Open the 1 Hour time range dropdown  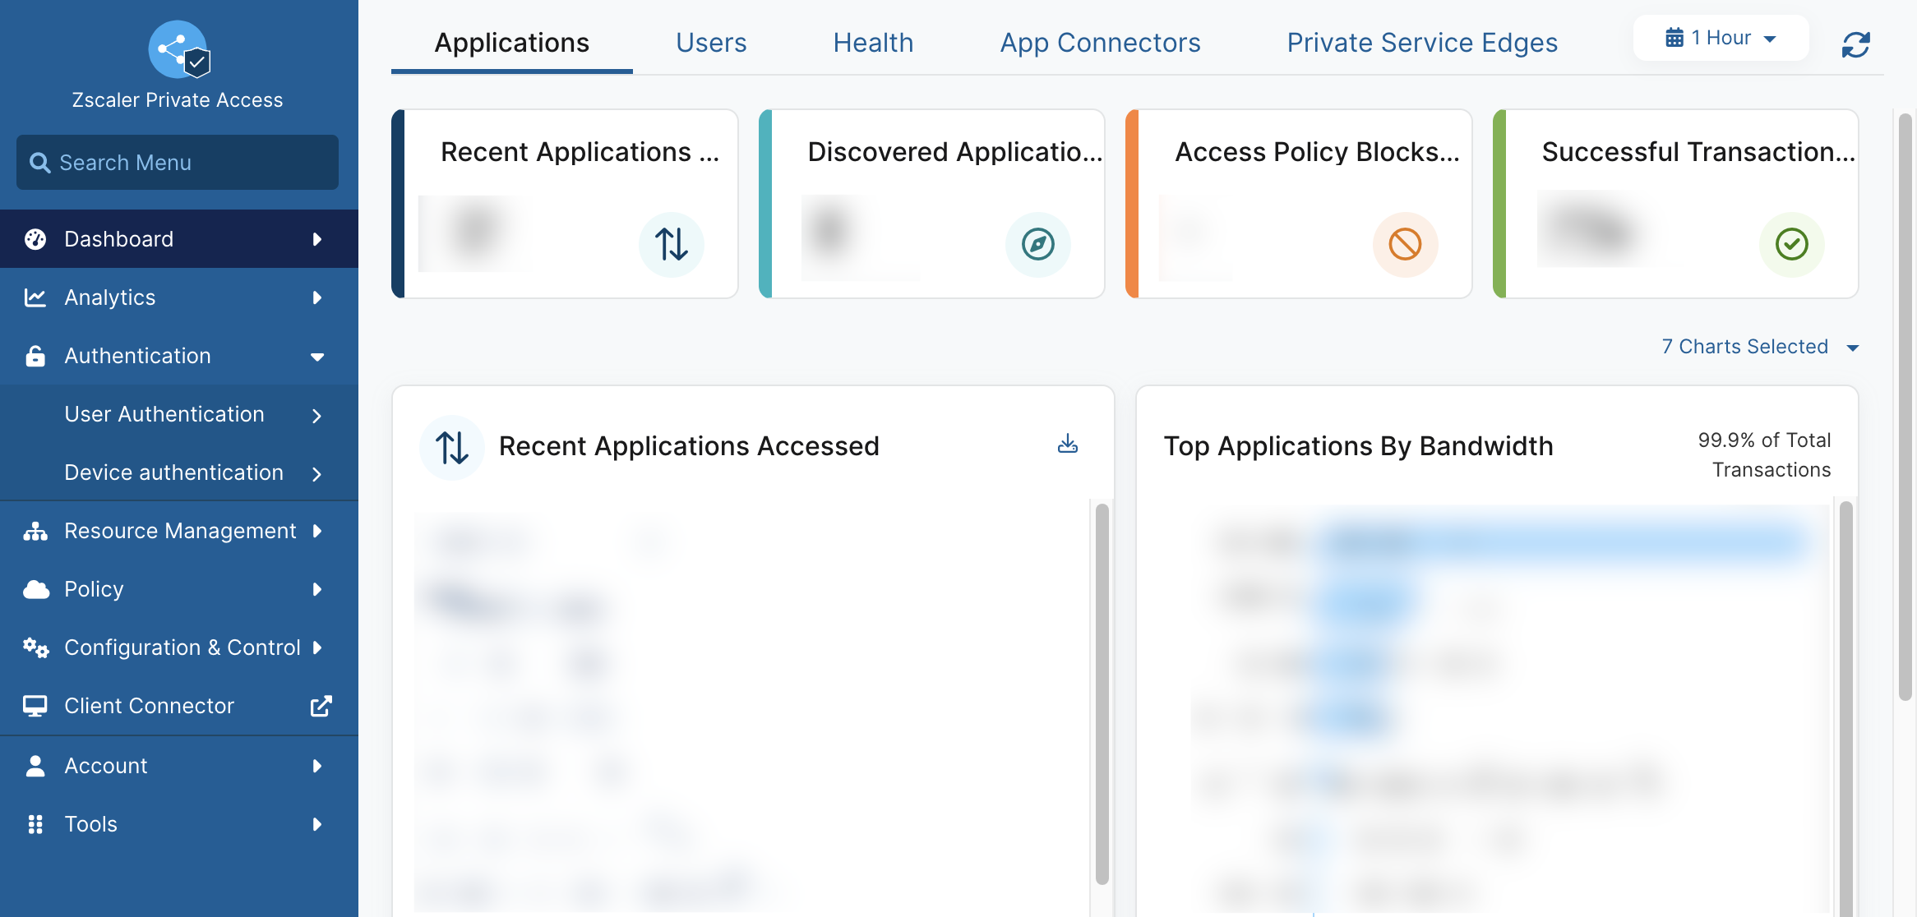click(1721, 38)
